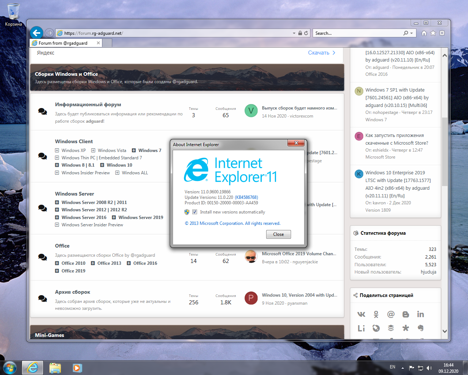The height and width of the screenshot is (375, 468).
Task: Click the speech bubble icon beside Windows Server
Action: click(42, 208)
